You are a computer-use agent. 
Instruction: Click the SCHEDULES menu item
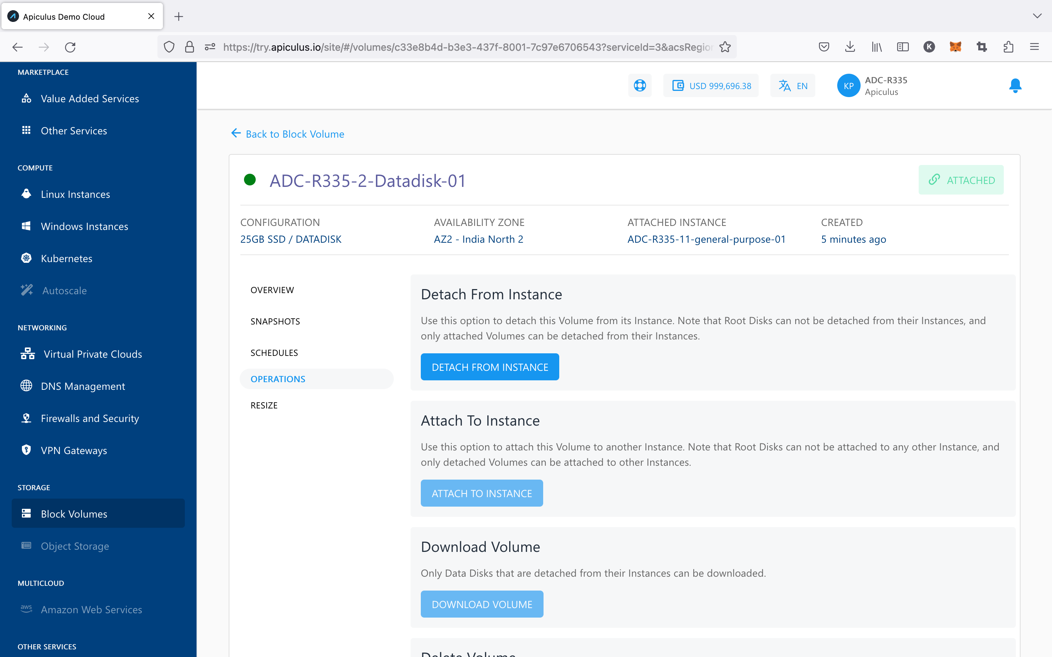[x=274, y=352]
